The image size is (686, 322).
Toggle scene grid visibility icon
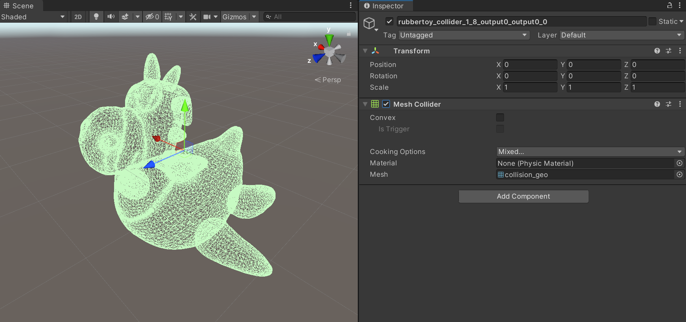coord(168,17)
